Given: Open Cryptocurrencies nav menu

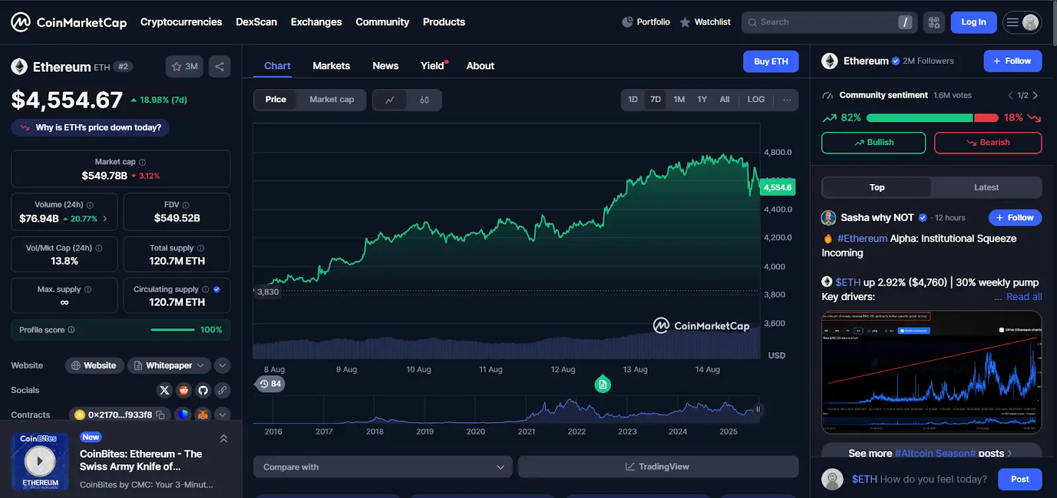Looking at the screenshot, I should pyautogui.click(x=181, y=22).
